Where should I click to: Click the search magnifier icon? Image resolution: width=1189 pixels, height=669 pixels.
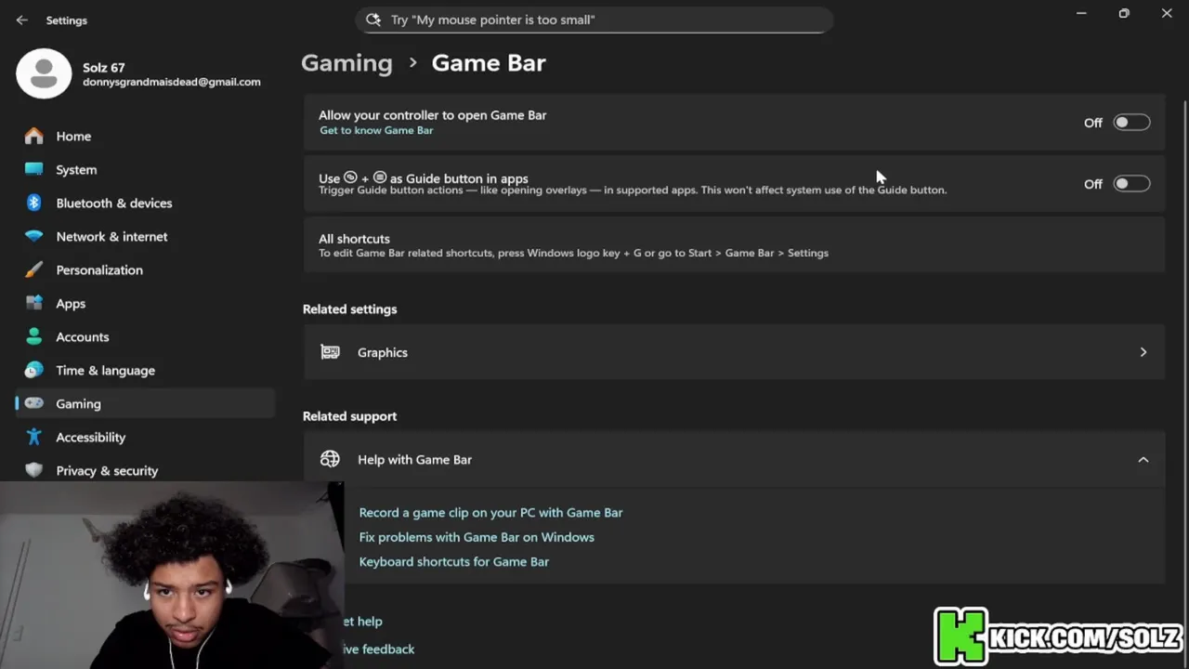(373, 20)
